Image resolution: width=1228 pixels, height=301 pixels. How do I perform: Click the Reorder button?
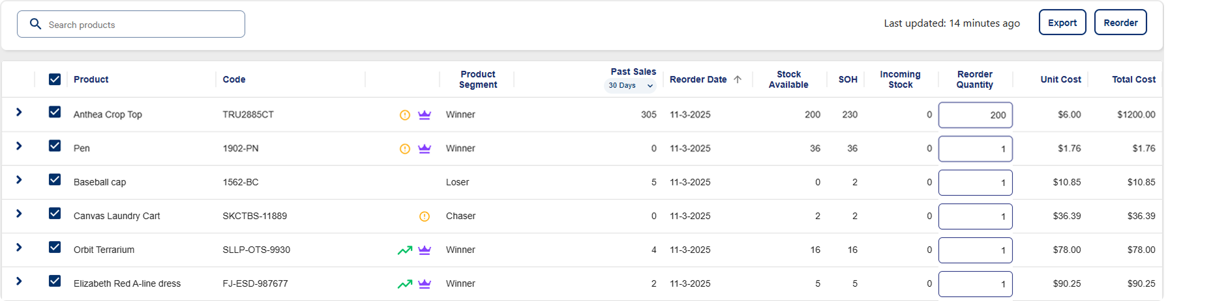[x=1120, y=23]
